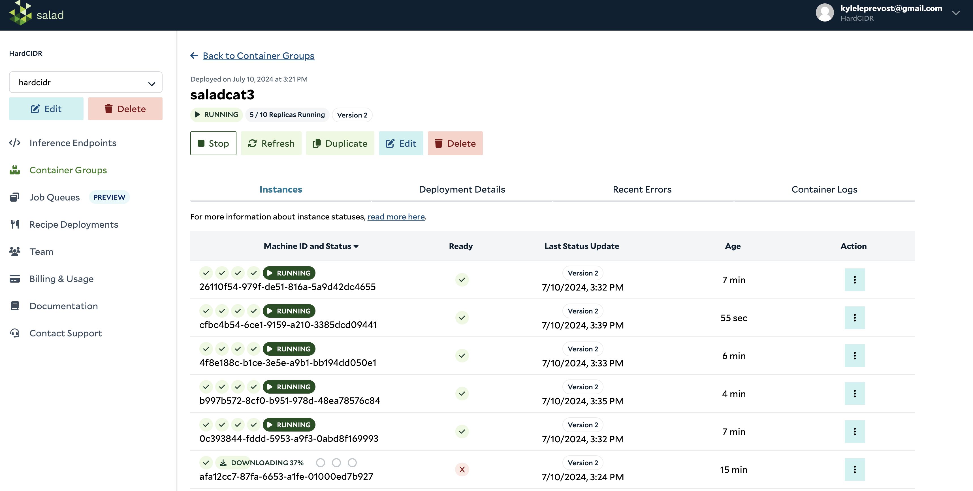Viewport: 973px width, 491px height.
Task: Delete the saladcat3 container group
Action: (x=455, y=143)
